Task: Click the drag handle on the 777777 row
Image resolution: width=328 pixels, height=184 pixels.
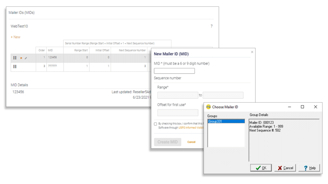Action: (x=15, y=66)
